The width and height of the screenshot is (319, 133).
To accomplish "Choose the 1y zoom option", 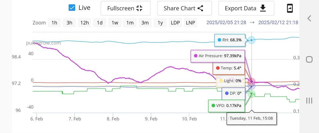I will click(x=160, y=23).
